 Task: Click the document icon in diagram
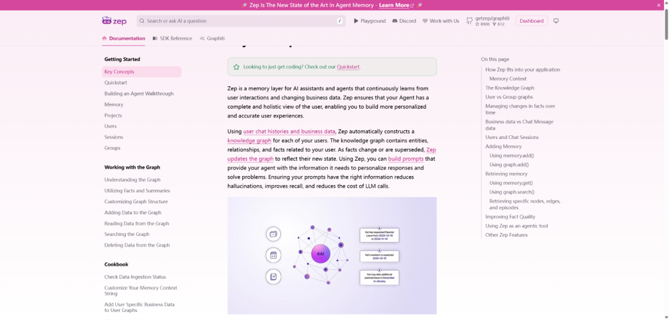[274, 277]
